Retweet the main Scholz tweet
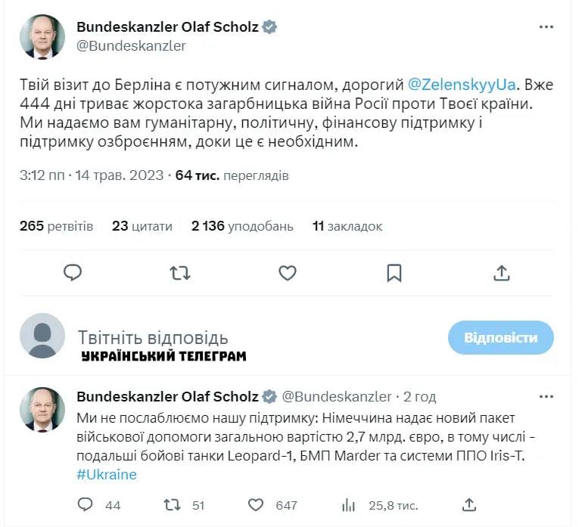Viewport: 585px width, 527px height. (180, 273)
